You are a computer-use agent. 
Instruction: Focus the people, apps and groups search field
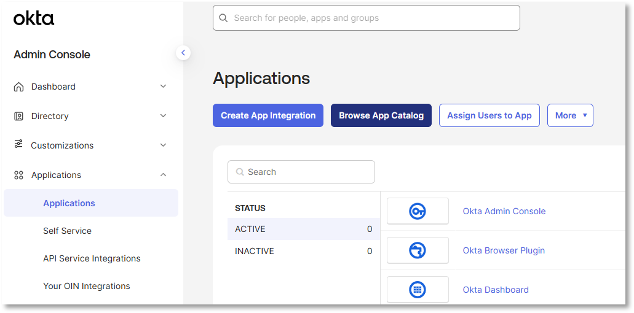coord(367,18)
